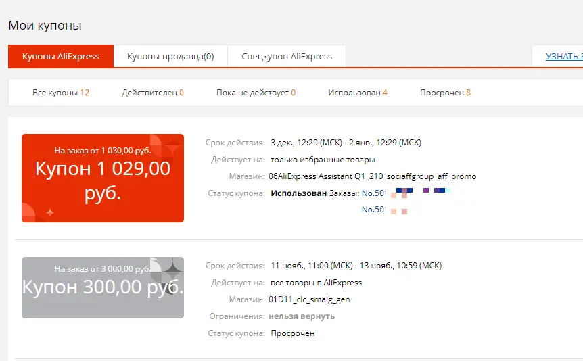This screenshot has width=583, height=361.
Task: Follow the УЗНАТЬ link
Action: coord(564,57)
